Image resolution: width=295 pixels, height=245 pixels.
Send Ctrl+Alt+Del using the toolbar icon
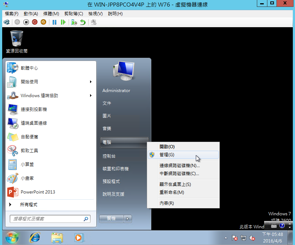tap(7, 22)
